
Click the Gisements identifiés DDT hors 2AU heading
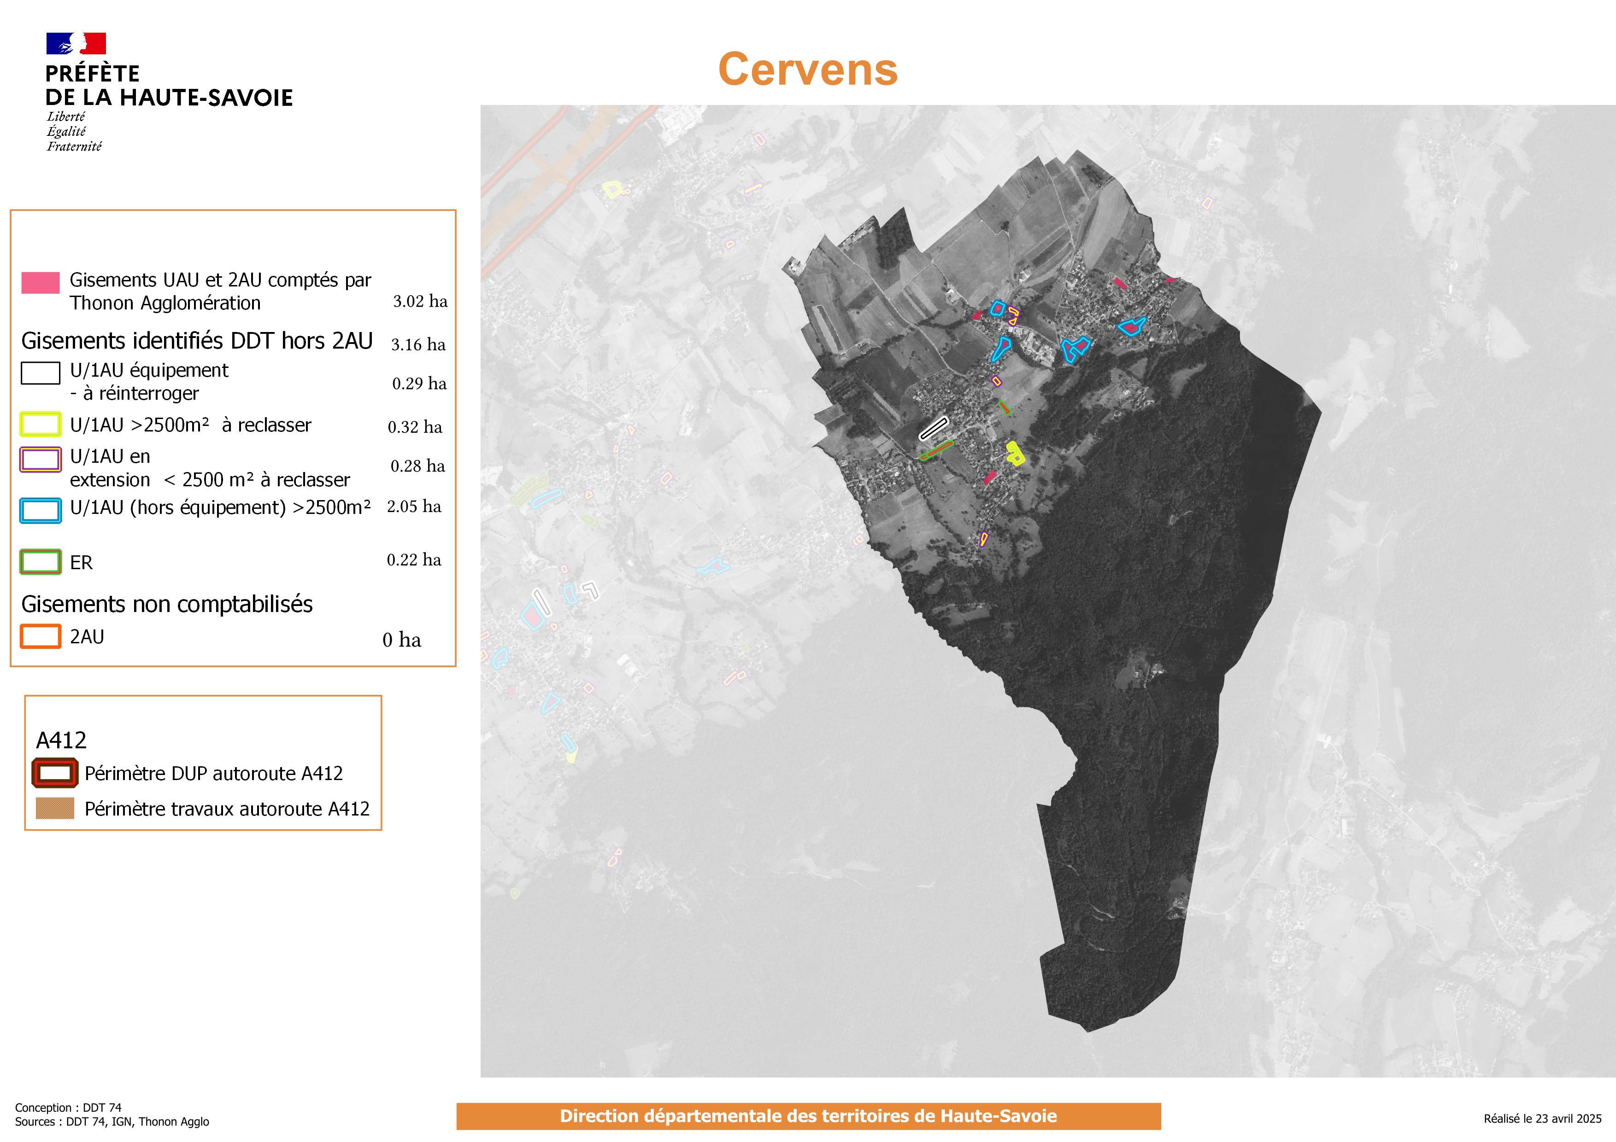tap(197, 341)
